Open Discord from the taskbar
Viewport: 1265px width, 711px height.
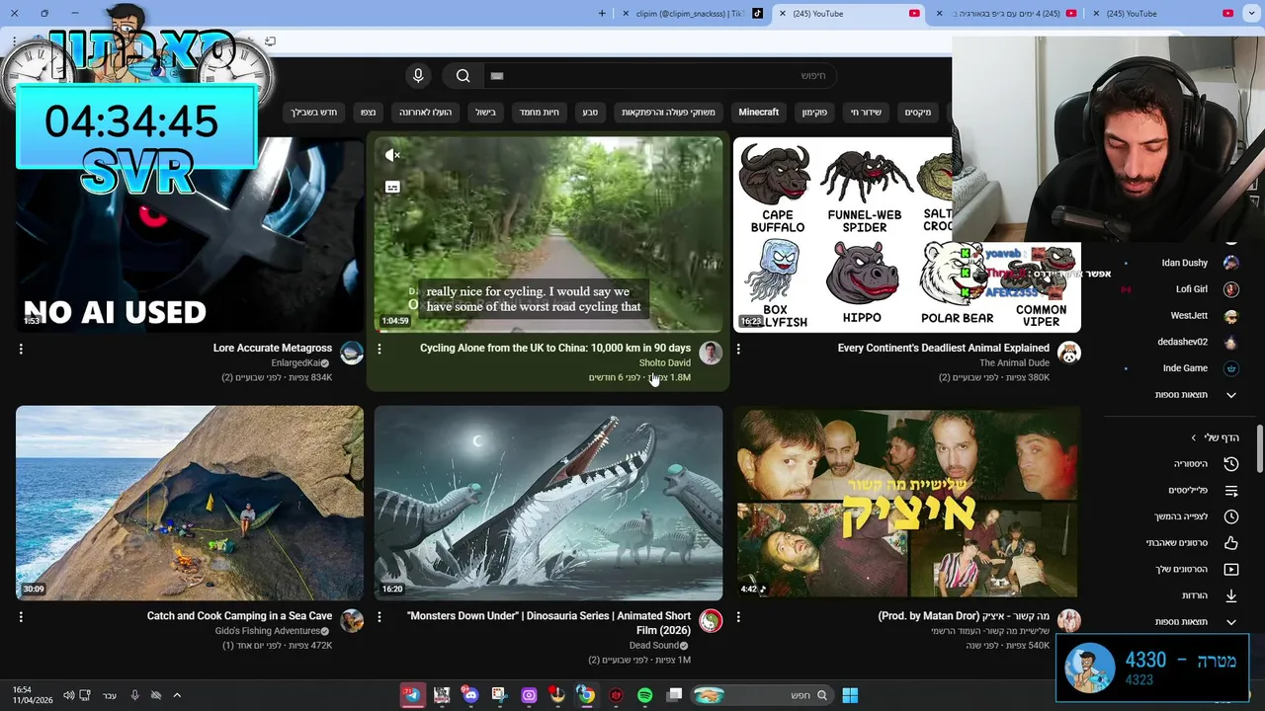pos(469,695)
